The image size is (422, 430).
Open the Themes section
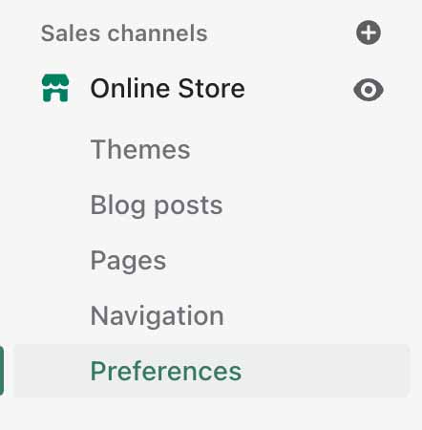pyautogui.click(x=140, y=149)
